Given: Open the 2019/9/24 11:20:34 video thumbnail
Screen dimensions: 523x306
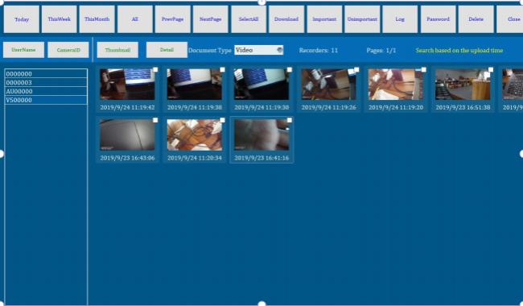Looking at the screenshot, I should tap(195, 134).
